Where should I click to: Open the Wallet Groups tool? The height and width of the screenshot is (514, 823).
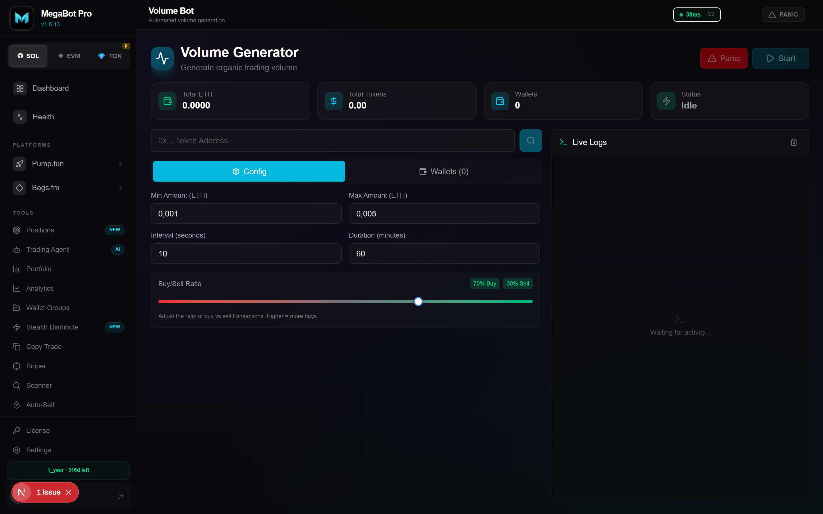[x=68, y=308]
